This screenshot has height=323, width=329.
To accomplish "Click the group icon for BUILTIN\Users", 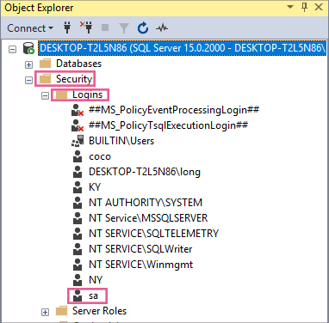I will click(x=78, y=141).
